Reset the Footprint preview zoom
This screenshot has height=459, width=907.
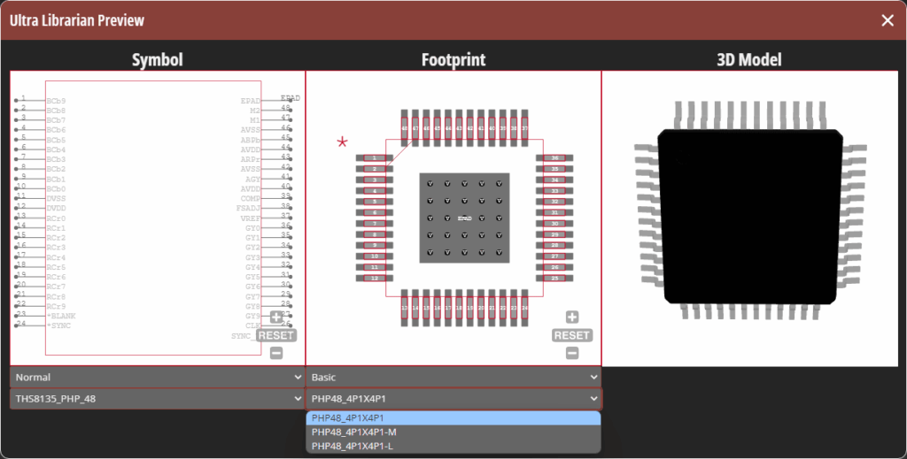pyautogui.click(x=572, y=335)
